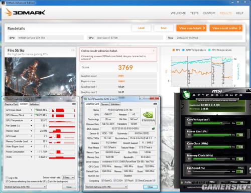Screen dimensions: 251x193
Task: Click the View run details button
Action: coord(191,28)
